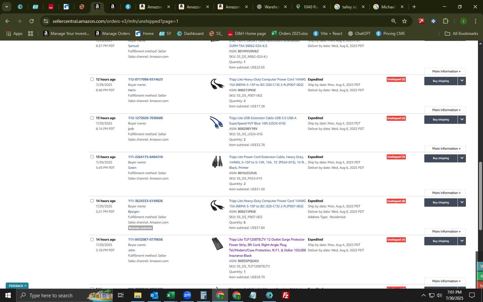Open the All Bookmarks folder

coord(461,34)
